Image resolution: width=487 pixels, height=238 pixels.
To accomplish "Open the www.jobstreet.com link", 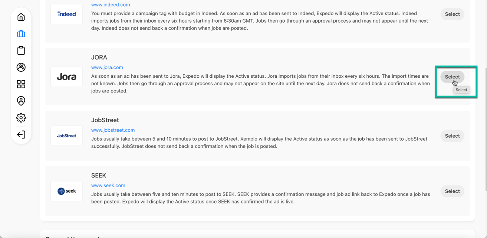I will tap(113, 130).
